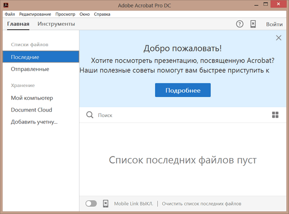Click the Mobile Link icon in top toolbar

[x=253, y=24]
